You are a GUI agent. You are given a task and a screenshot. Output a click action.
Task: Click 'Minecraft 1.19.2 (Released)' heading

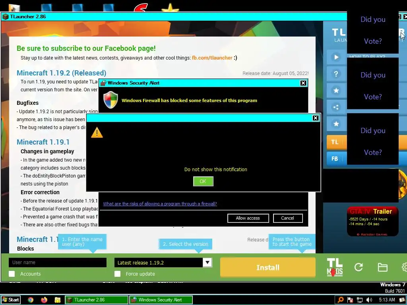point(62,73)
